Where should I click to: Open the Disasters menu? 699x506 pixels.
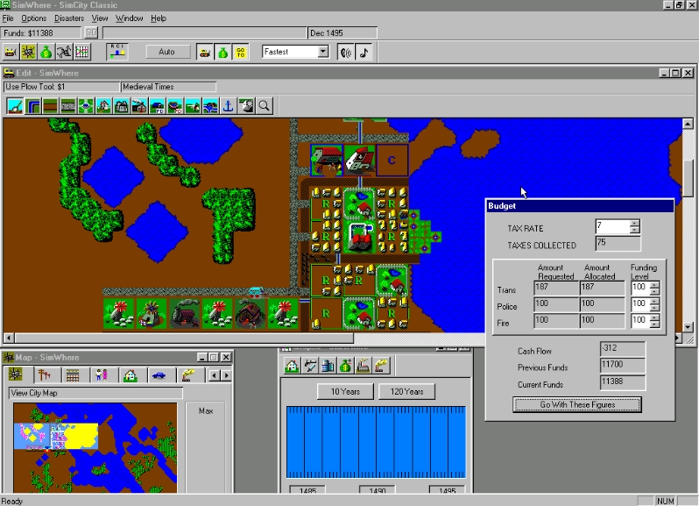coord(69,18)
